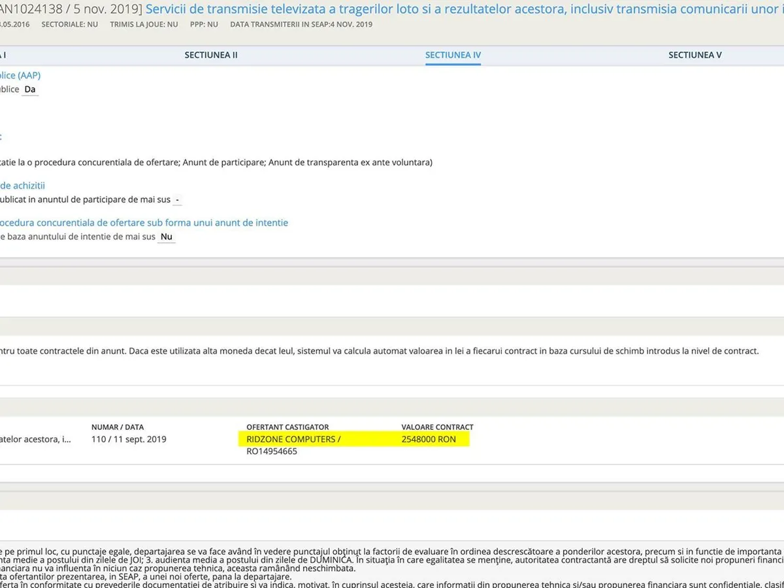Open the SECTIUNEA II tab
The width and height of the screenshot is (784, 588).
(x=211, y=55)
